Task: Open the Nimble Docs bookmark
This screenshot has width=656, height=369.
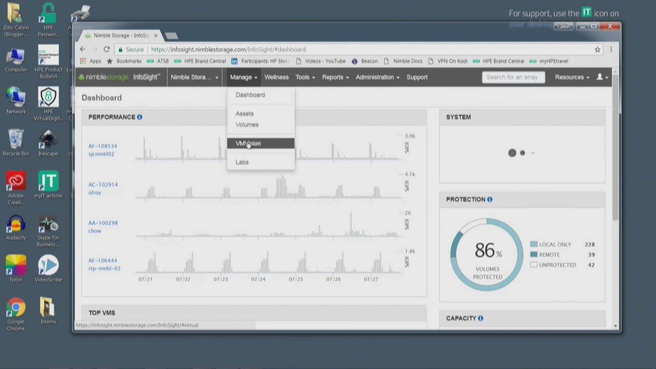Action: tap(402, 61)
